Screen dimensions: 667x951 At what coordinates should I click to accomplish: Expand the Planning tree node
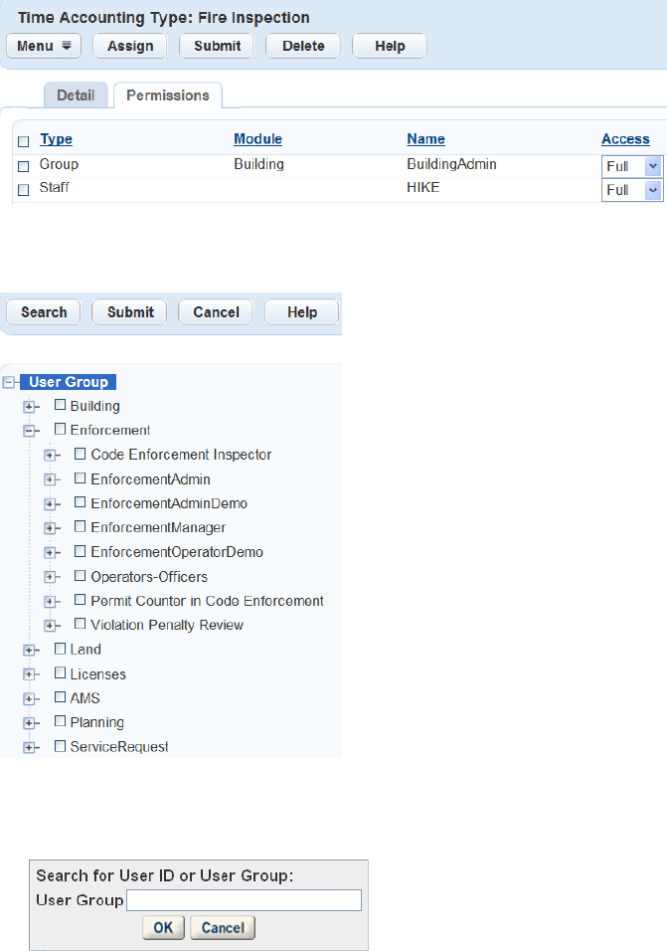[29, 723]
